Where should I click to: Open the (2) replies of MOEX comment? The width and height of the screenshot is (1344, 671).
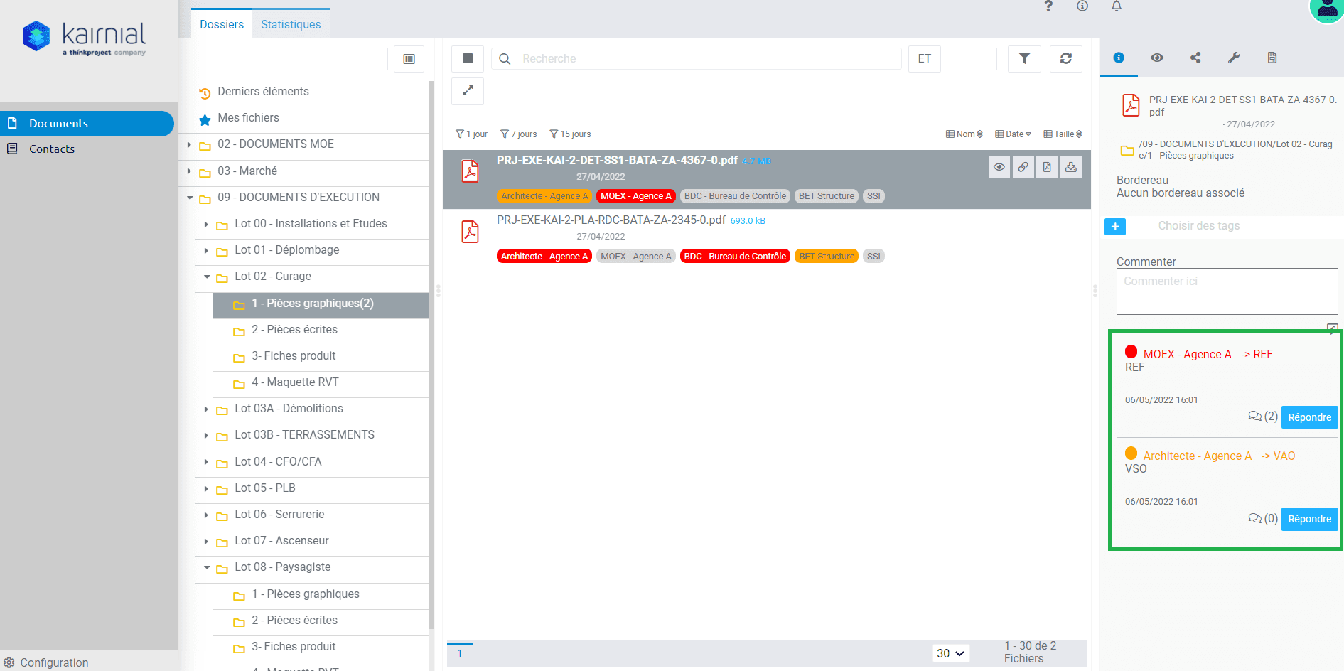click(x=1263, y=417)
